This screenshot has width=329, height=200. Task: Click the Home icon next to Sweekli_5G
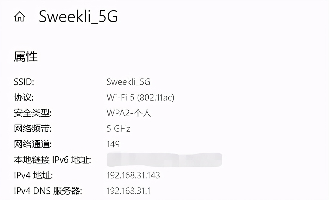20,16
